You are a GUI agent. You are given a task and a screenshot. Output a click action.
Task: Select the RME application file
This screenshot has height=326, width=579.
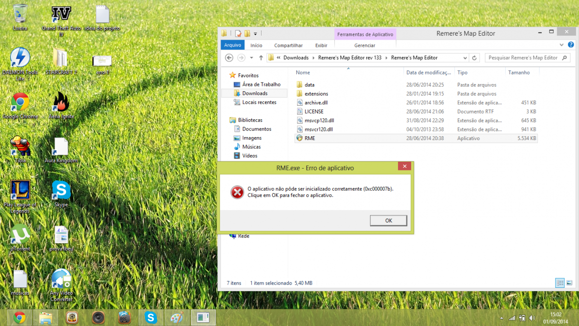point(310,138)
